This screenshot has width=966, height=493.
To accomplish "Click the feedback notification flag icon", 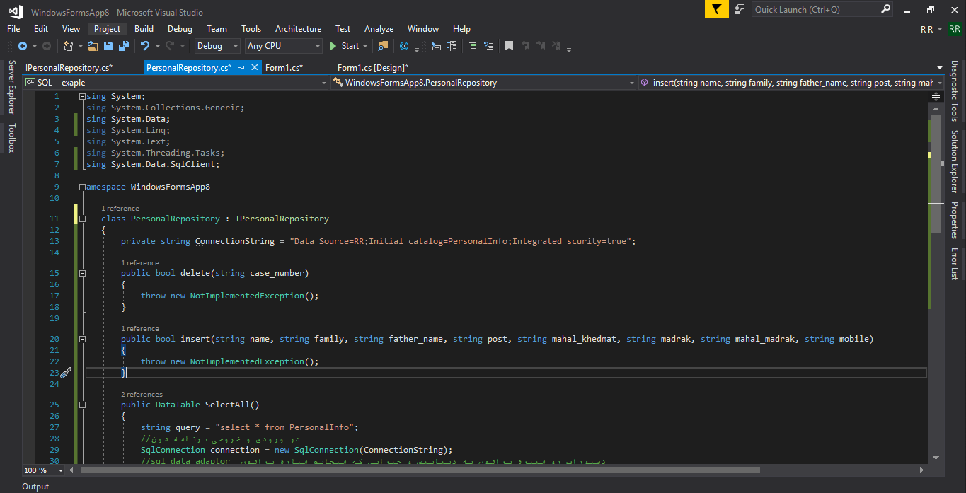I will point(716,10).
